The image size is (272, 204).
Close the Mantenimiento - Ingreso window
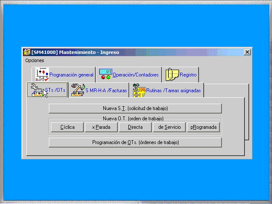point(247,52)
